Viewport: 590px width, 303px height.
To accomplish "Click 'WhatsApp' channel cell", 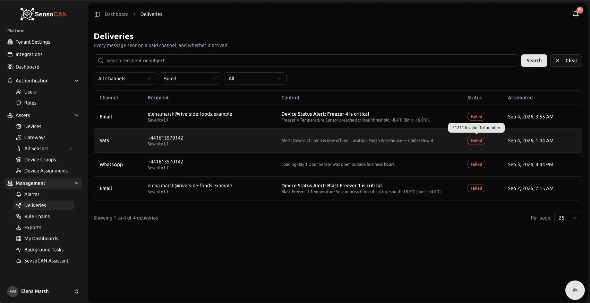I will pyautogui.click(x=111, y=164).
